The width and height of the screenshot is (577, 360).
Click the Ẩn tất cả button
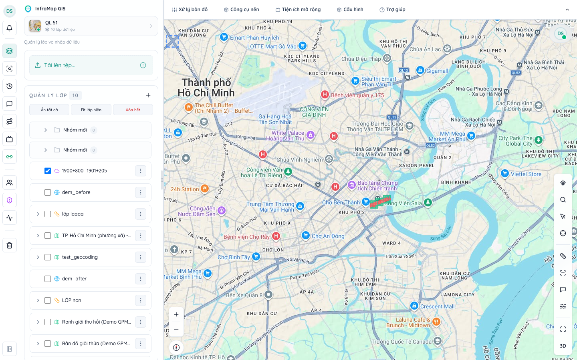[50, 110]
